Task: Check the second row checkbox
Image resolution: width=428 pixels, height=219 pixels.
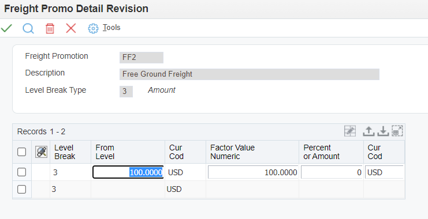Action: click(21, 189)
